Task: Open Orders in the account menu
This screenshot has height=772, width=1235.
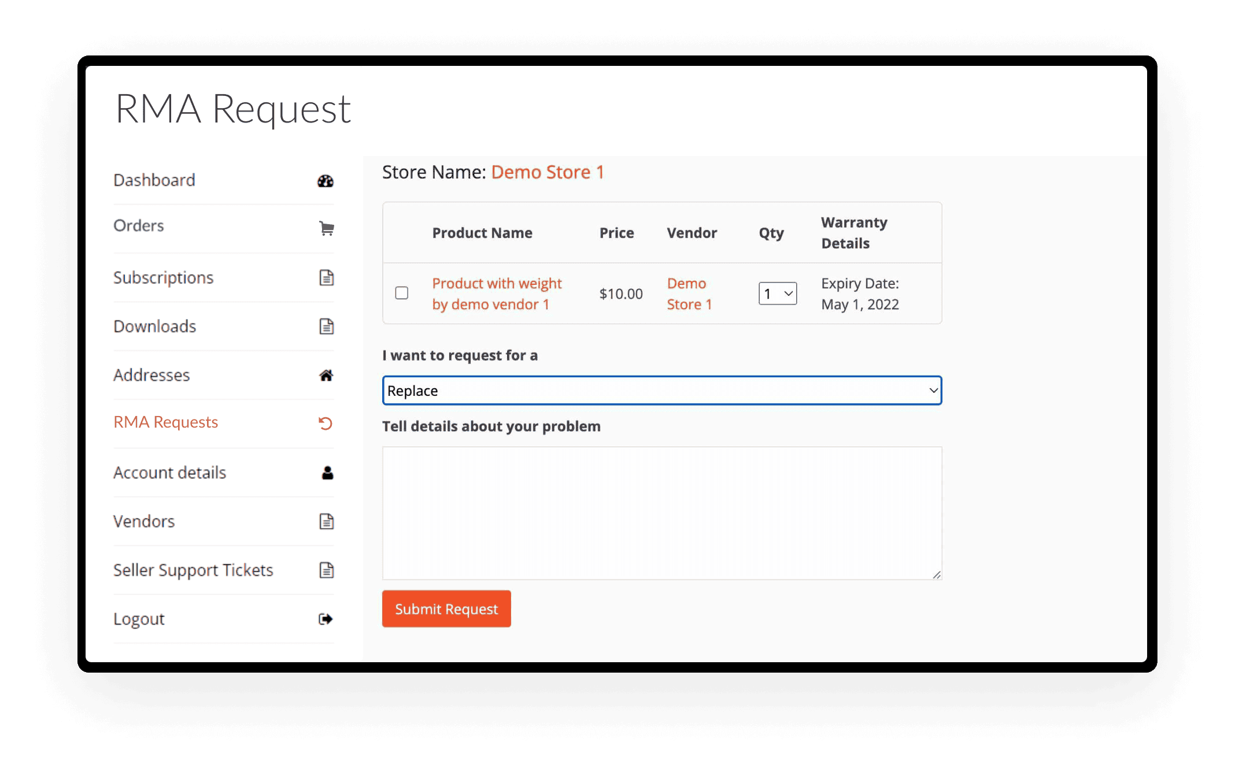Action: (x=139, y=226)
